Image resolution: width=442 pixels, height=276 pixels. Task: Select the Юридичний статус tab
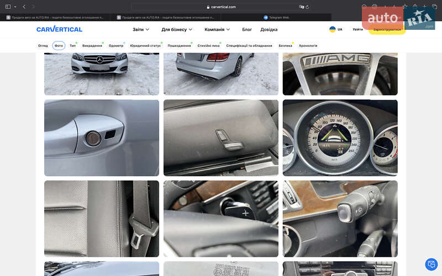point(145,46)
